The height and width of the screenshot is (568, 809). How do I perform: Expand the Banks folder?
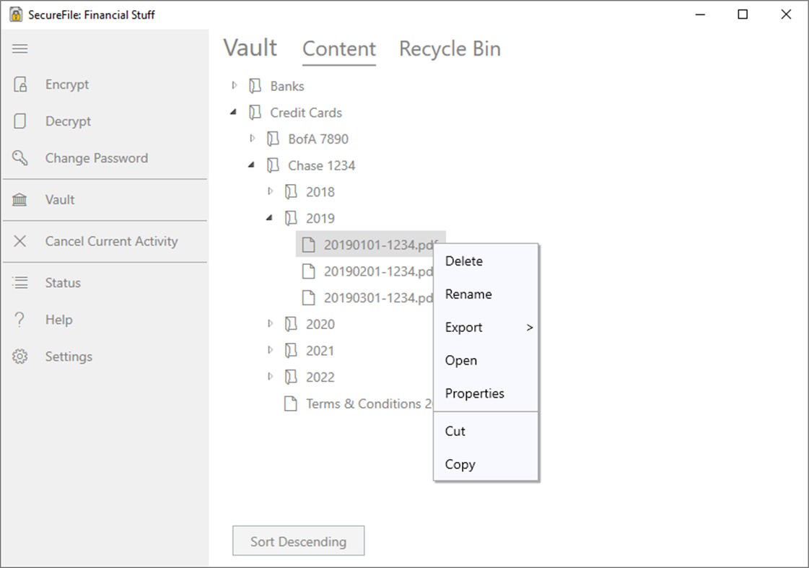234,85
